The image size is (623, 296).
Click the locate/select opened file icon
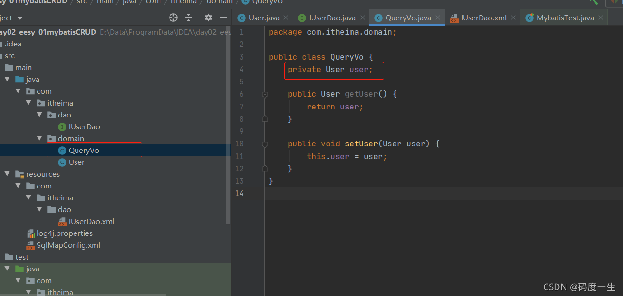click(173, 18)
